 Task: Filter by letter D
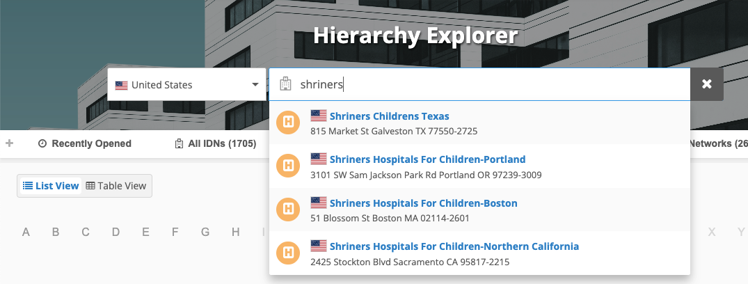[116, 232]
